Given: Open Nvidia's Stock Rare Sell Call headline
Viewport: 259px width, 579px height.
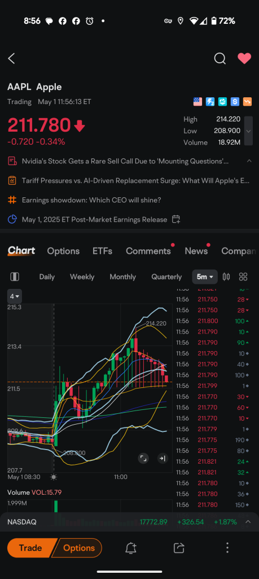Looking at the screenshot, I should [125, 161].
